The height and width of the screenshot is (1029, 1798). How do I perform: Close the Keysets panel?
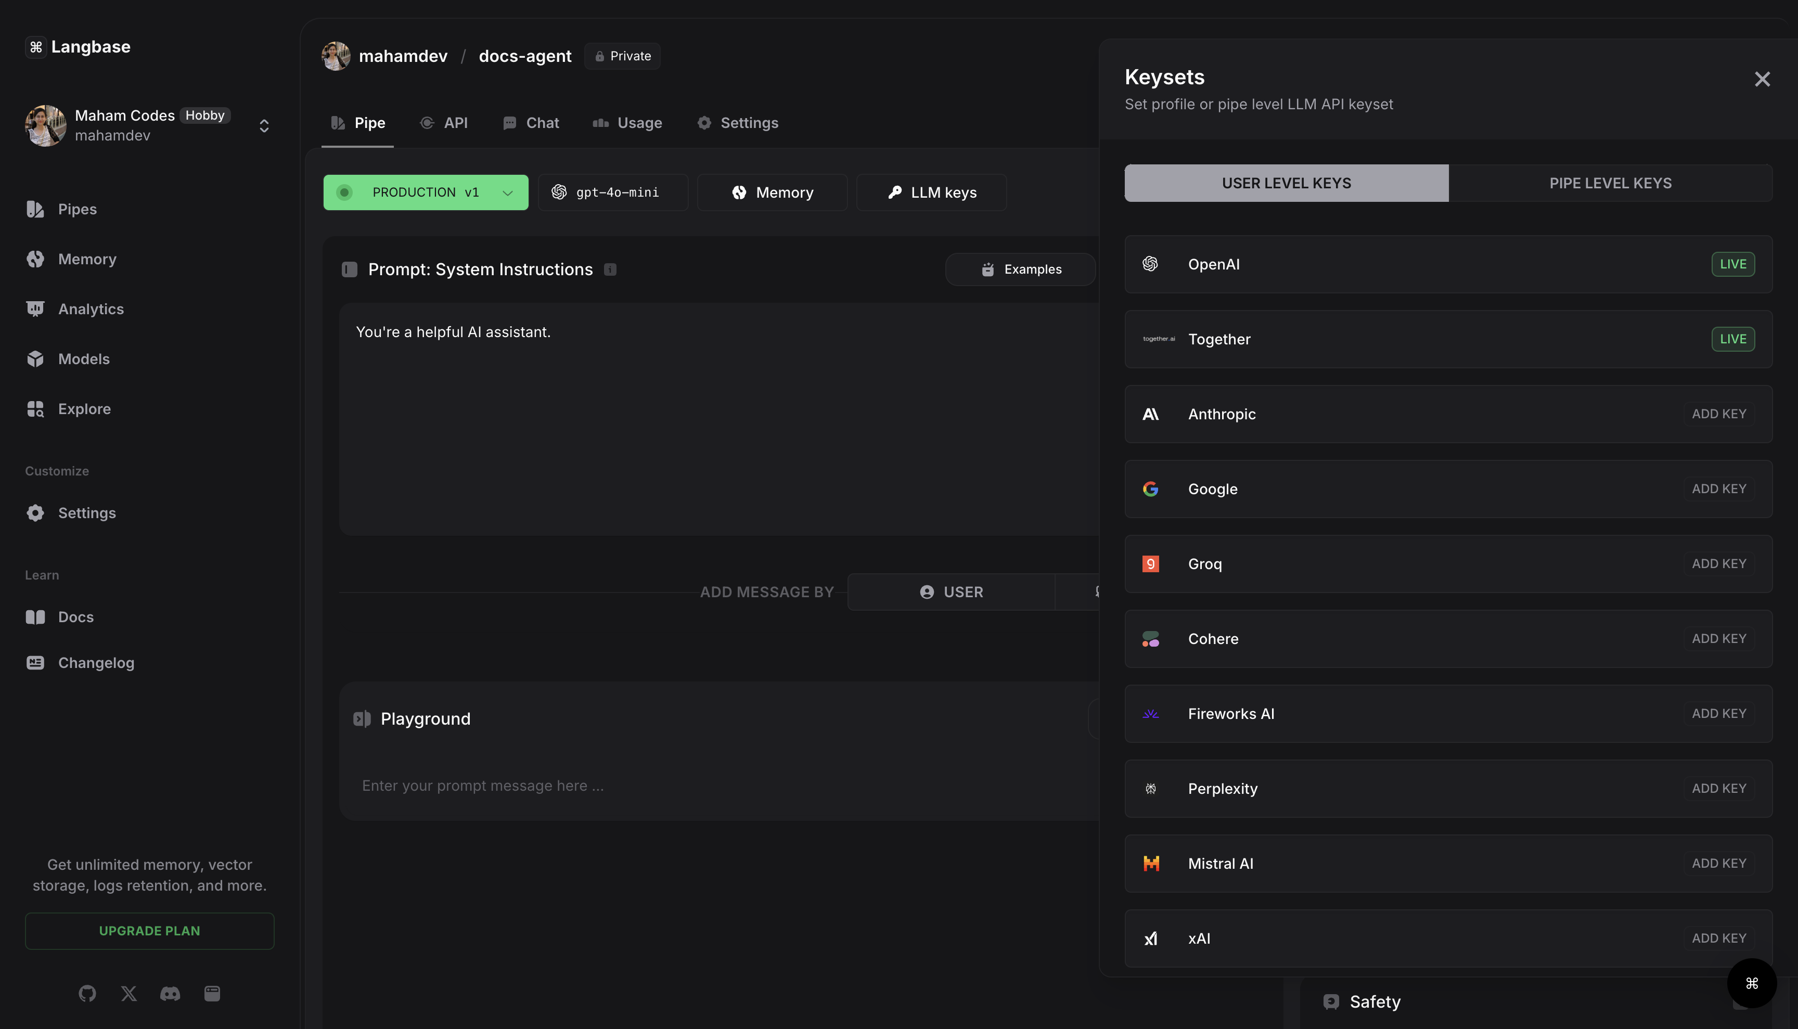click(1762, 79)
